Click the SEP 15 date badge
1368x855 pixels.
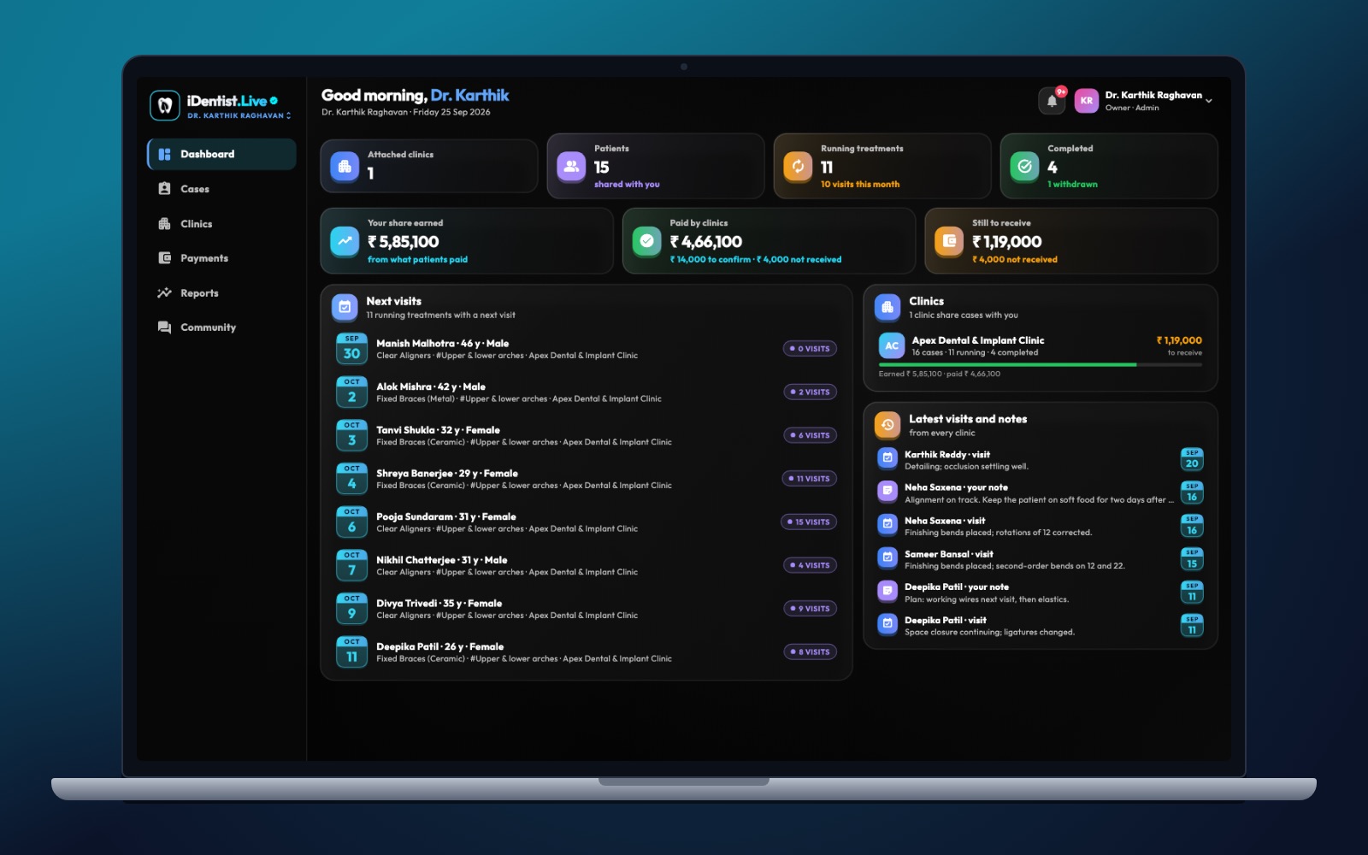coord(1192,560)
